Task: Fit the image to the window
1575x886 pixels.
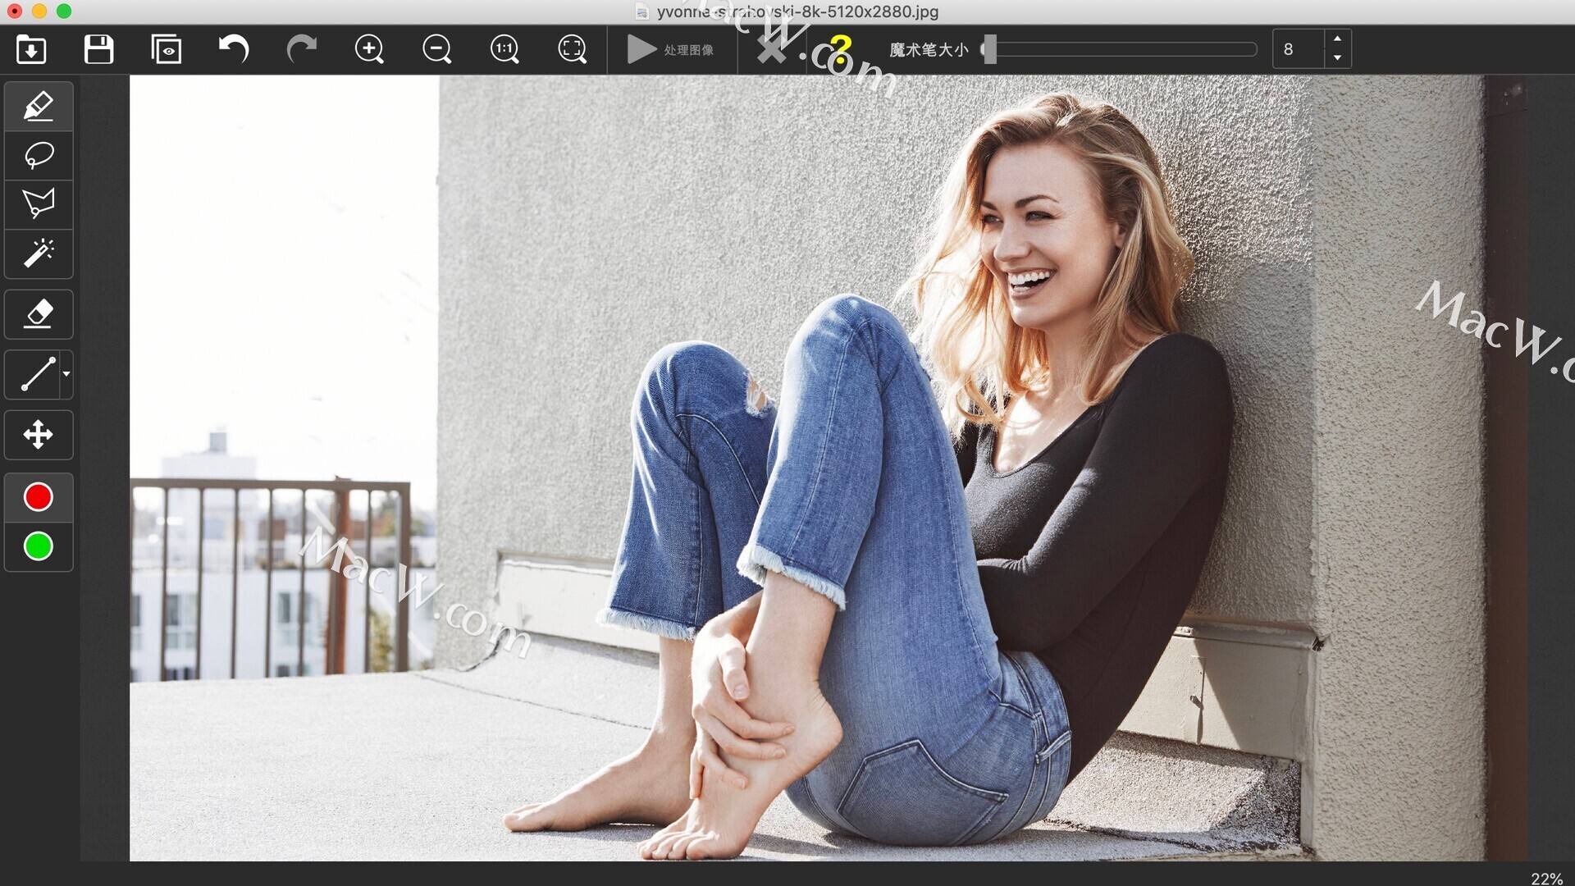Action: tap(573, 49)
